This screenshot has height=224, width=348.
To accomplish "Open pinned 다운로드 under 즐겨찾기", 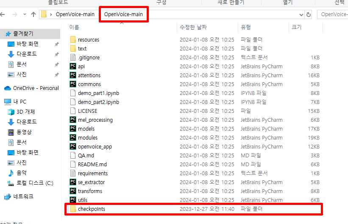I will [27, 54].
